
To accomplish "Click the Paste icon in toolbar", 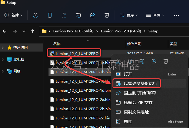I will 64,15.
